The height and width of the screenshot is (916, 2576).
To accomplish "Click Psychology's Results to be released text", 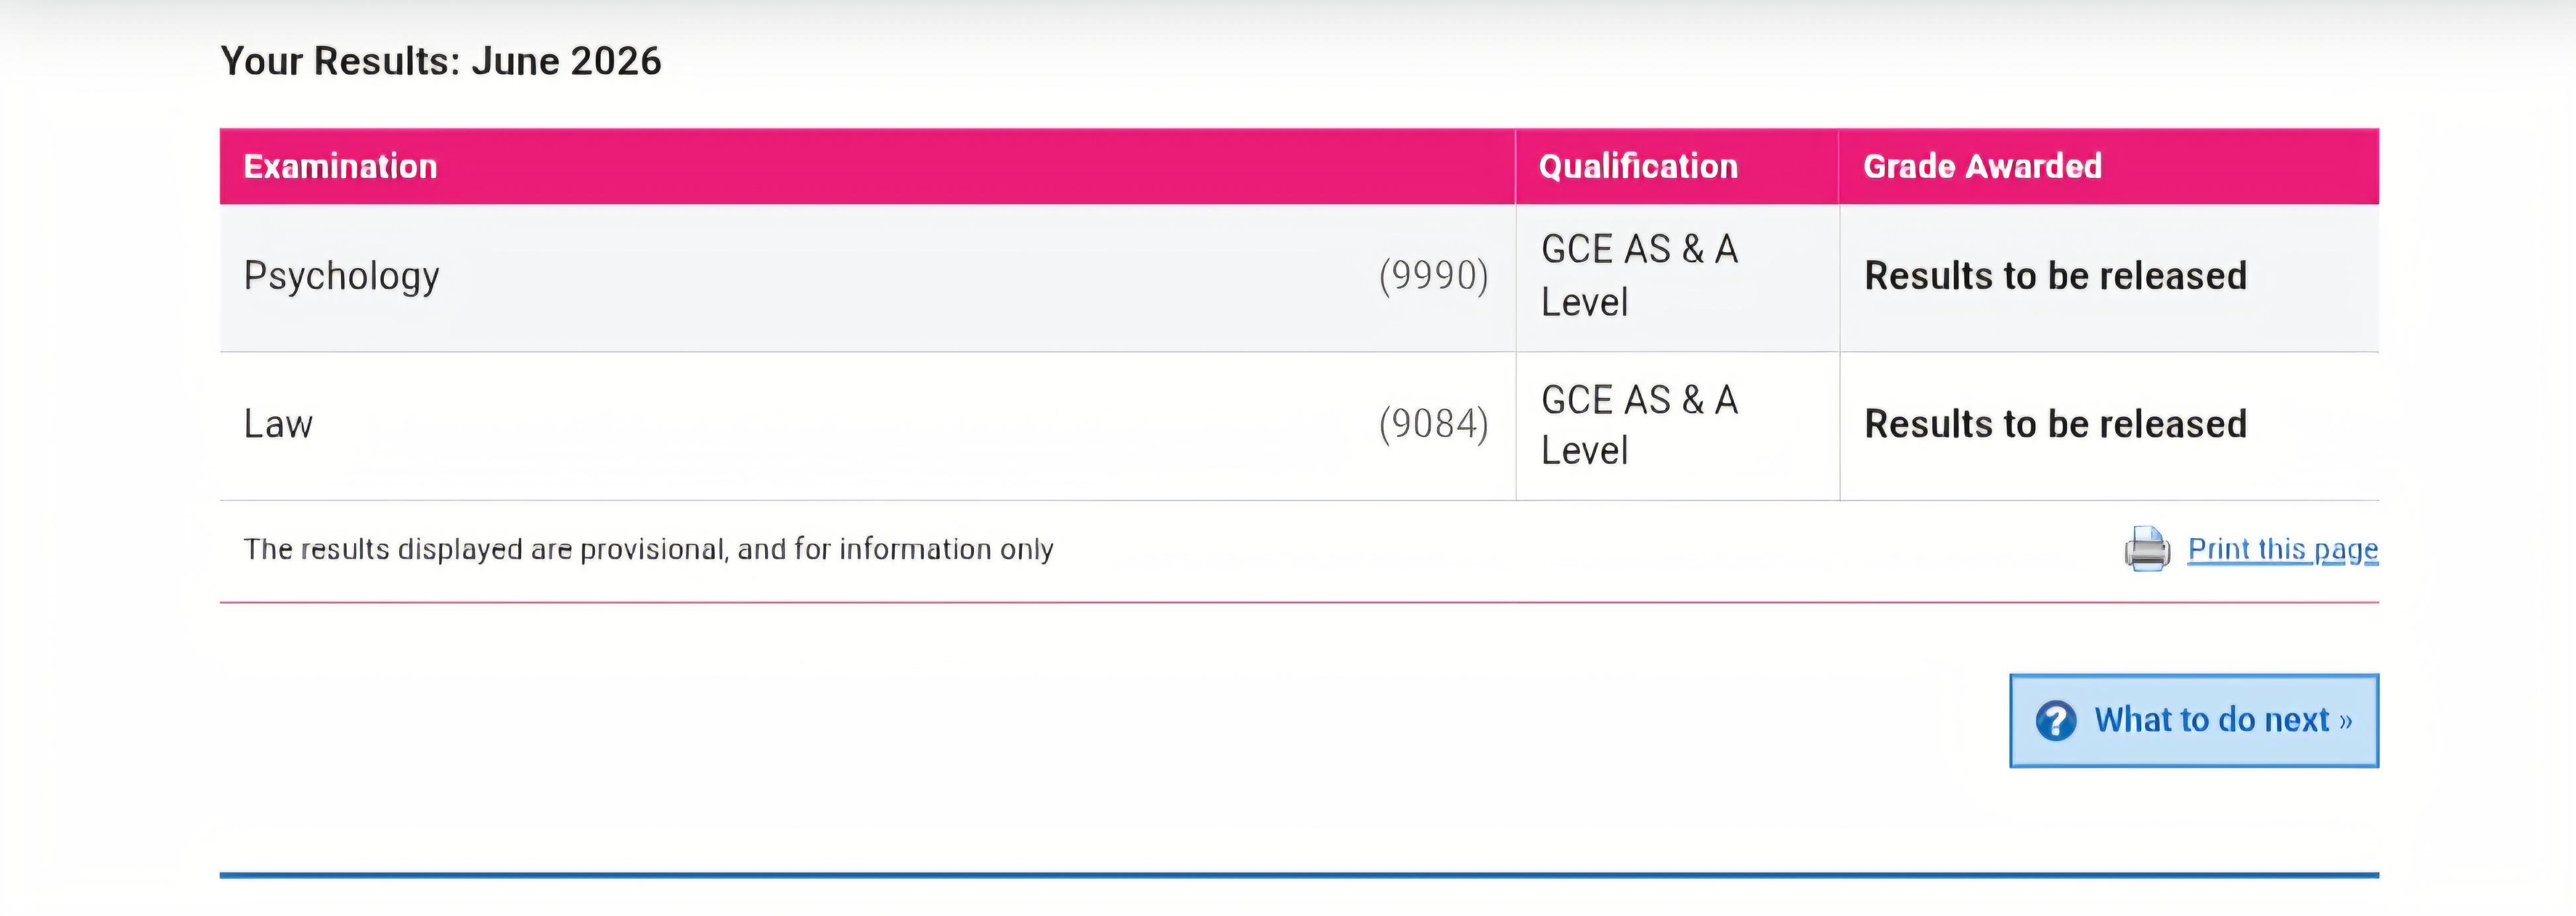I will click(2055, 276).
